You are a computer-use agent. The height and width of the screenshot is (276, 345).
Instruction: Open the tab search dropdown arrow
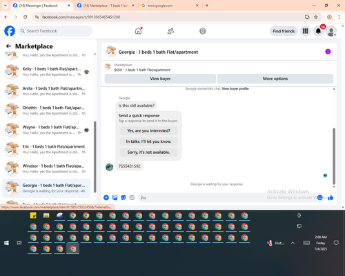tap(6, 6)
